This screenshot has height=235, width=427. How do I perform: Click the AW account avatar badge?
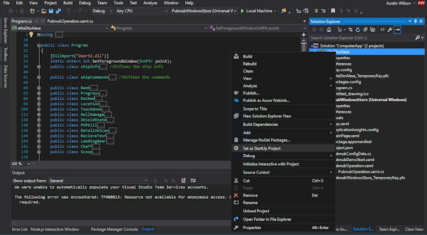(x=421, y=3)
